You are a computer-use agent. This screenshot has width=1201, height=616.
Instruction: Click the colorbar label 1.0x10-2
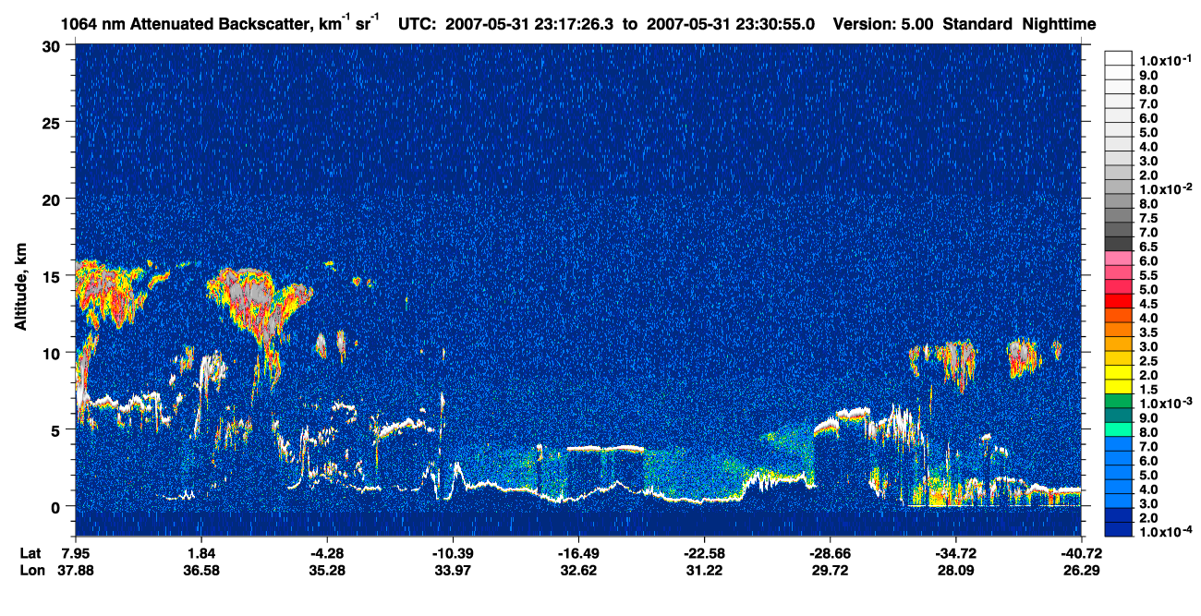point(1167,189)
